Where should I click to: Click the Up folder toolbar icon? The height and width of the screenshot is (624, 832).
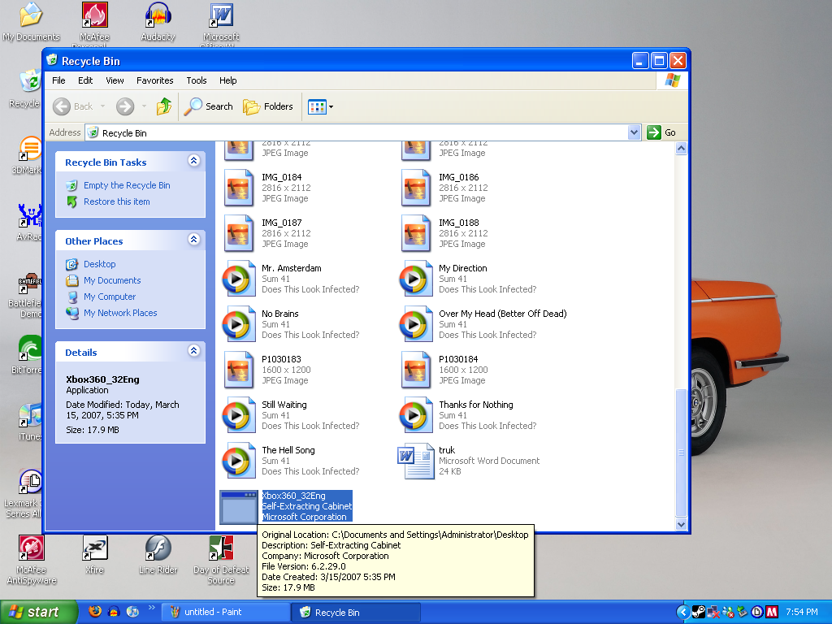(x=164, y=106)
